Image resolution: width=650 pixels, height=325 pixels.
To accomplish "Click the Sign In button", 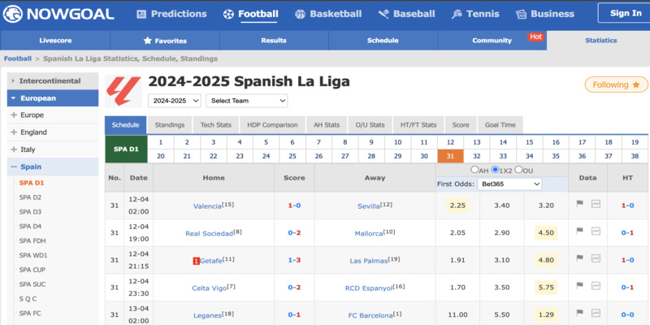I will click(x=625, y=13).
